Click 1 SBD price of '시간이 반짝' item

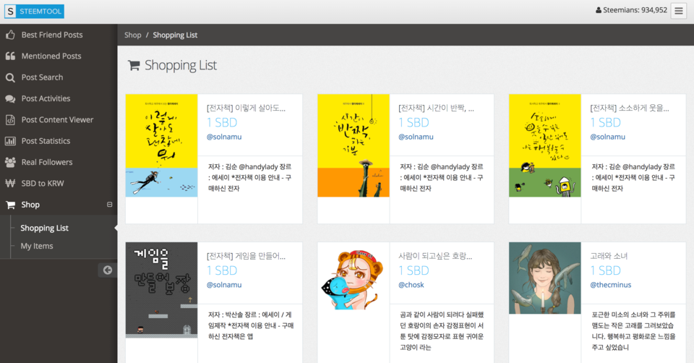(414, 123)
